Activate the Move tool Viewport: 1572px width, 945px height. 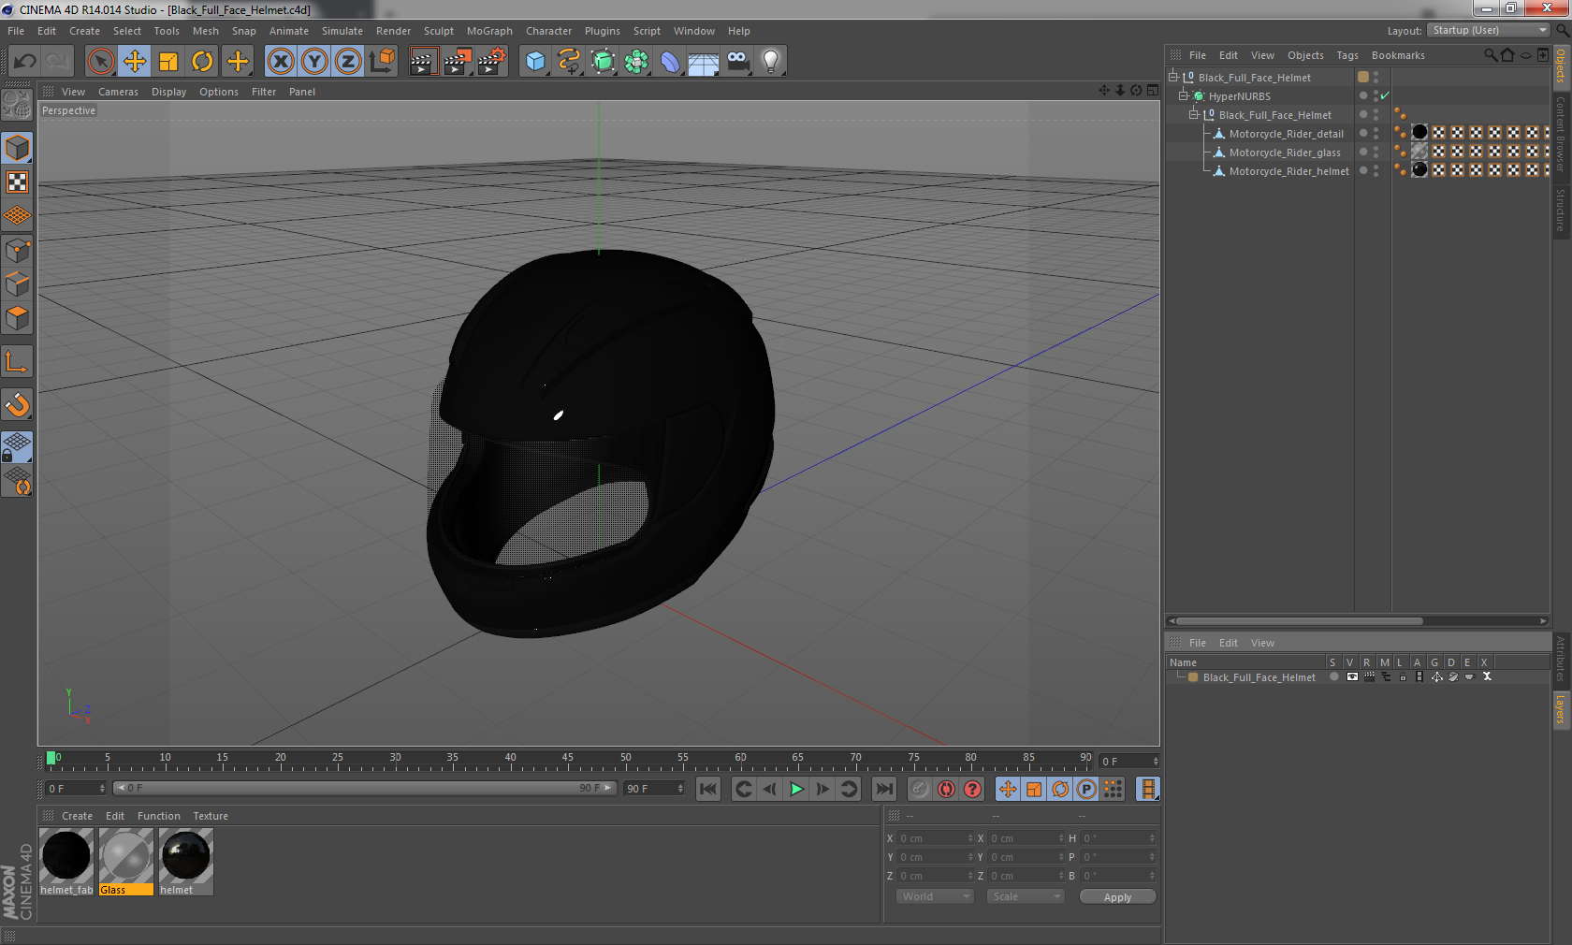[135, 62]
